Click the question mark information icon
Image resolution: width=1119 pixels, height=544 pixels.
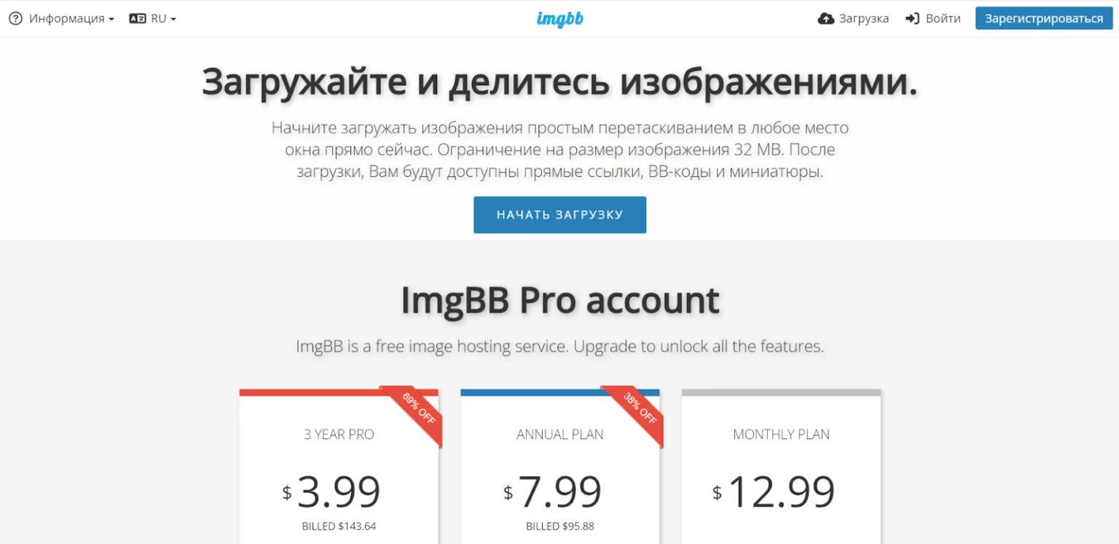[x=15, y=19]
